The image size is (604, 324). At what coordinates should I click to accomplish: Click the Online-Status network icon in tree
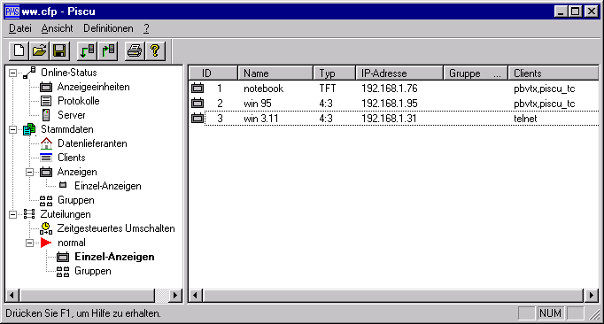point(29,73)
